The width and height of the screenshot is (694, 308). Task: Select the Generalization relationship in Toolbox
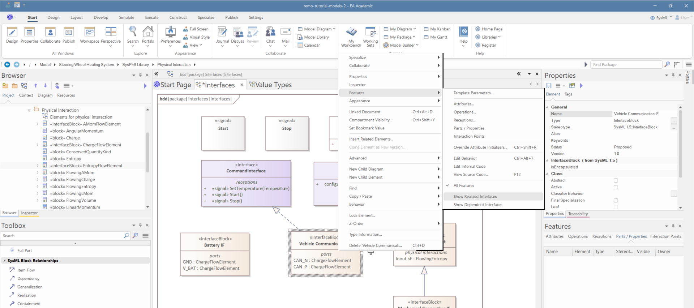pyautogui.click(x=30, y=287)
